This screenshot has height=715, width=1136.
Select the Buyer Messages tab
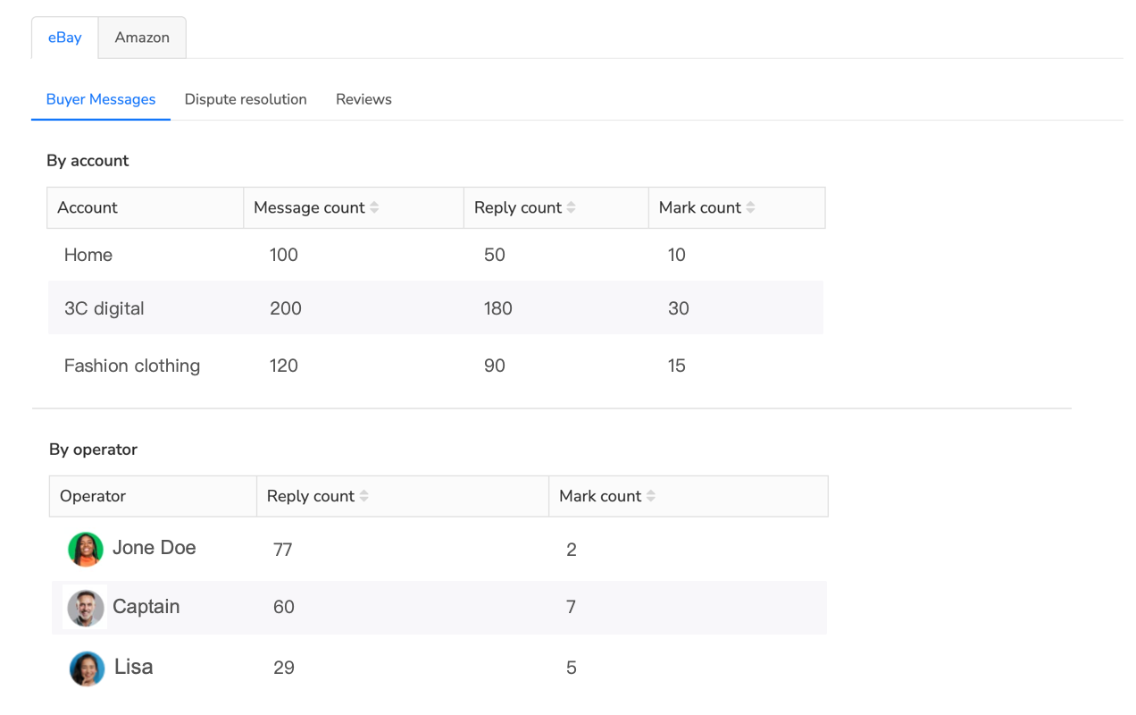click(x=100, y=99)
